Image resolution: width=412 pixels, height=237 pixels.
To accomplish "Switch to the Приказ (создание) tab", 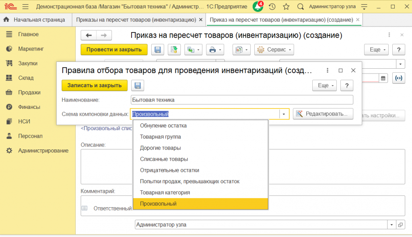I will (x=281, y=20).
